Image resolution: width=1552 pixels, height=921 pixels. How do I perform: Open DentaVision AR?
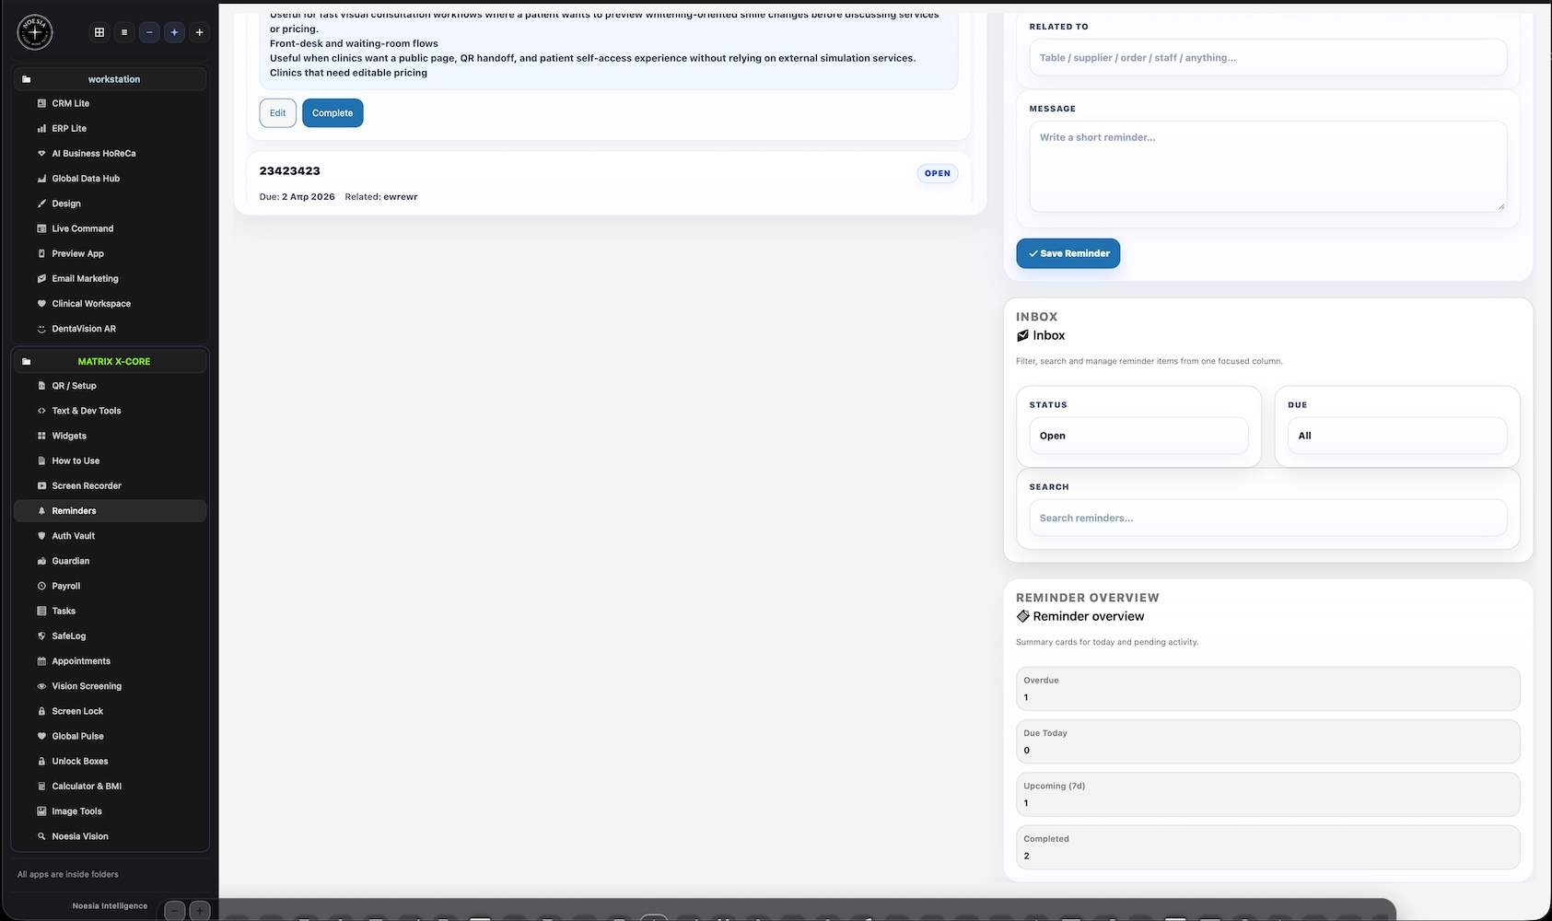[x=111, y=329]
